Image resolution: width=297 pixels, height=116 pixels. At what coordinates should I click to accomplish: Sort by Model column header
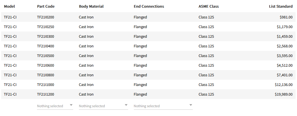pyautogui.click(x=9, y=6)
